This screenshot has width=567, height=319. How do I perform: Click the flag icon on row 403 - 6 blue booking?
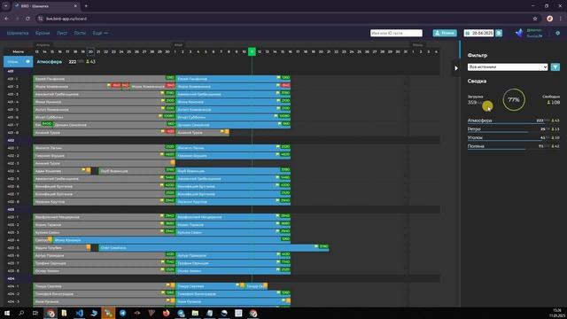point(278,254)
